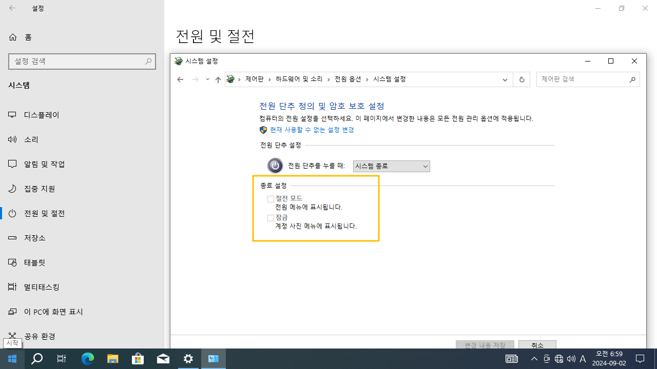Open the Windows Start menu
Image resolution: width=657 pixels, height=369 pixels.
point(12,359)
